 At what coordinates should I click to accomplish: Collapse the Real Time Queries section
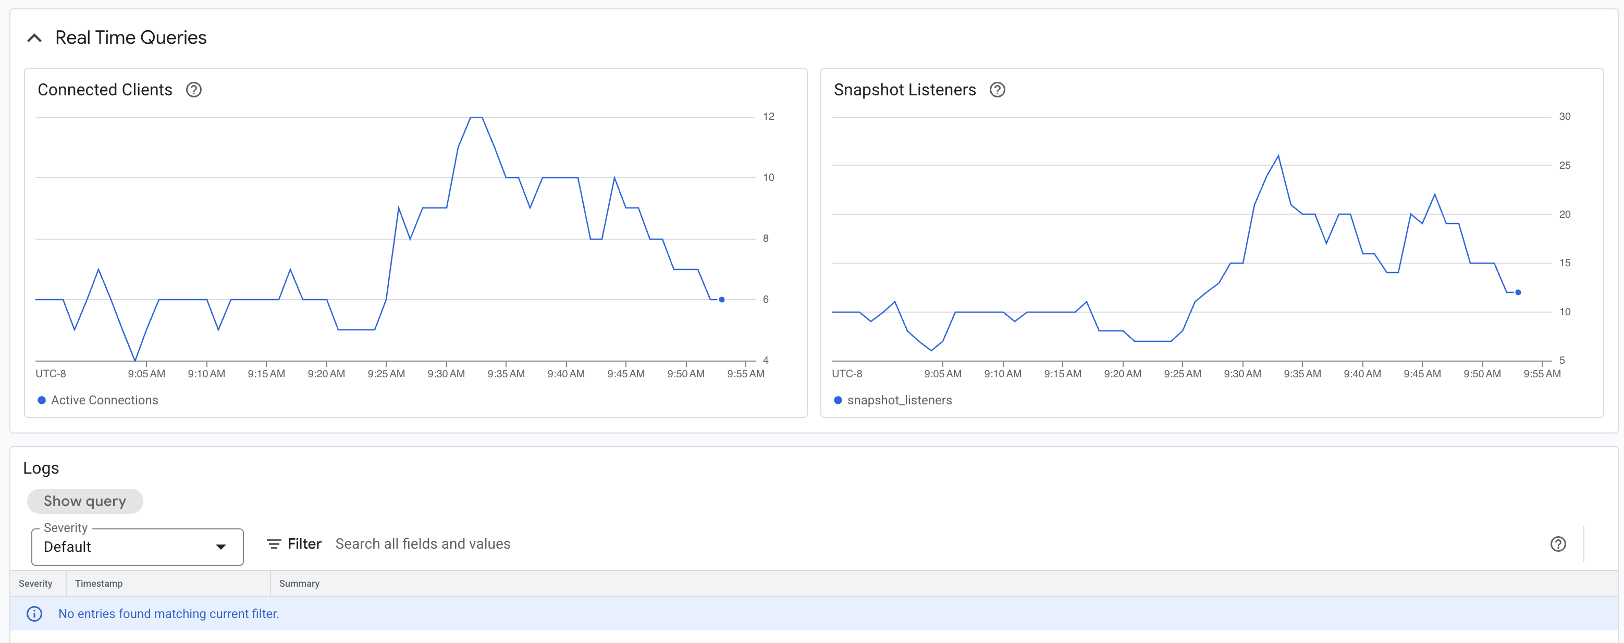click(35, 39)
